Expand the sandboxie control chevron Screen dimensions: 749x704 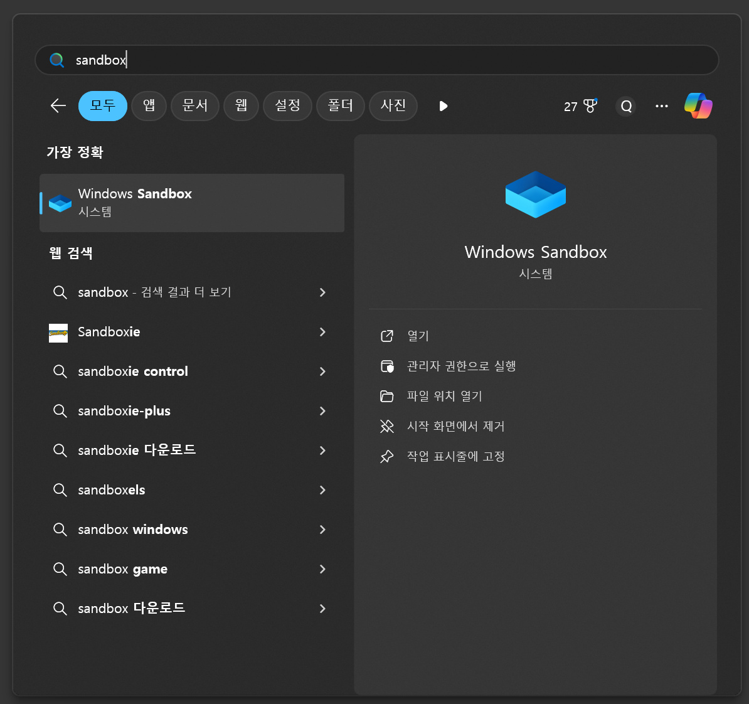click(x=322, y=371)
